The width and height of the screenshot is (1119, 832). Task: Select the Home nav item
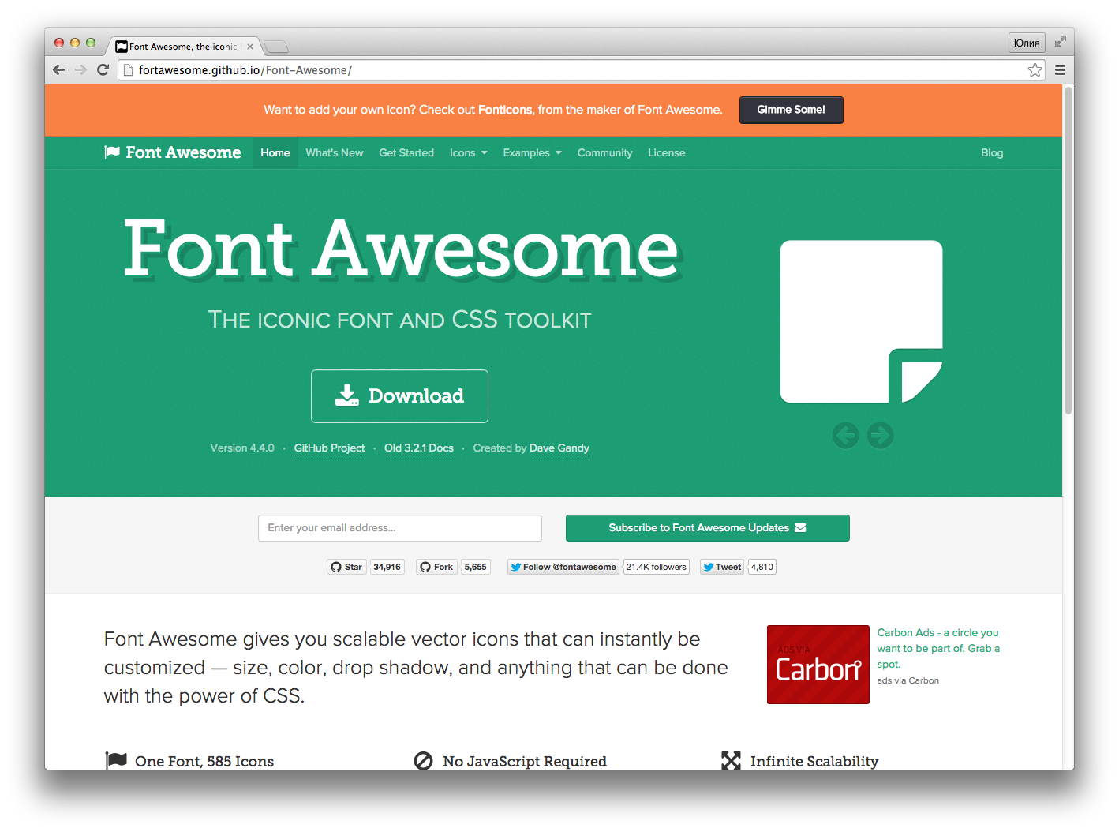[275, 153]
